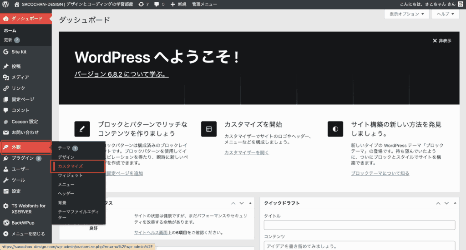
Task: Follow サイトヘルス画面 link
Action: pyautogui.click(x=151, y=233)
